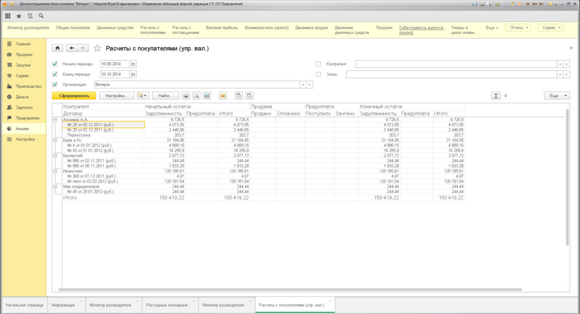
Task: Click the Заказ input field
Action: pos(451,74)
